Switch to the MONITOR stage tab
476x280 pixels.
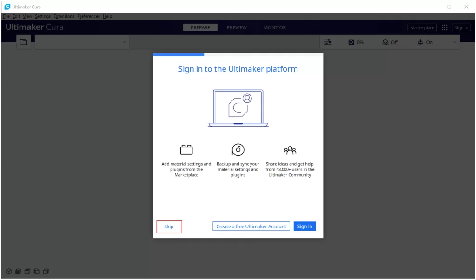(x=275, y=27)
